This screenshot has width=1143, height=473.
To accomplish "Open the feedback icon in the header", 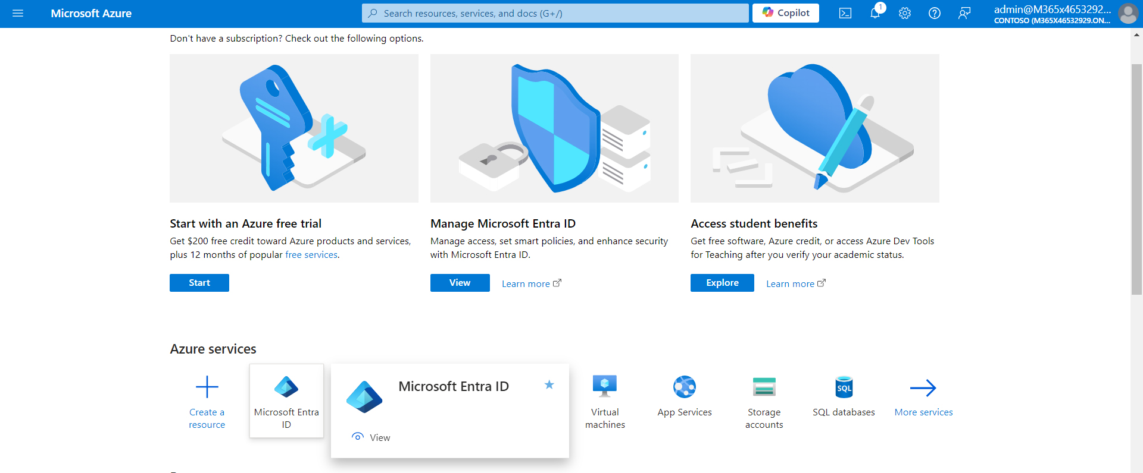I will pyautogui.click(x=964, y=13).
